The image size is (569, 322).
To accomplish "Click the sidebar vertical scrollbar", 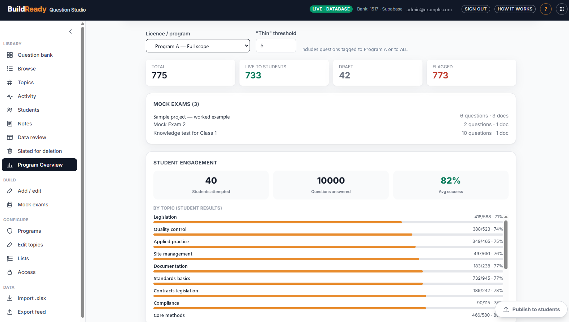I will (x=82, y=172).
